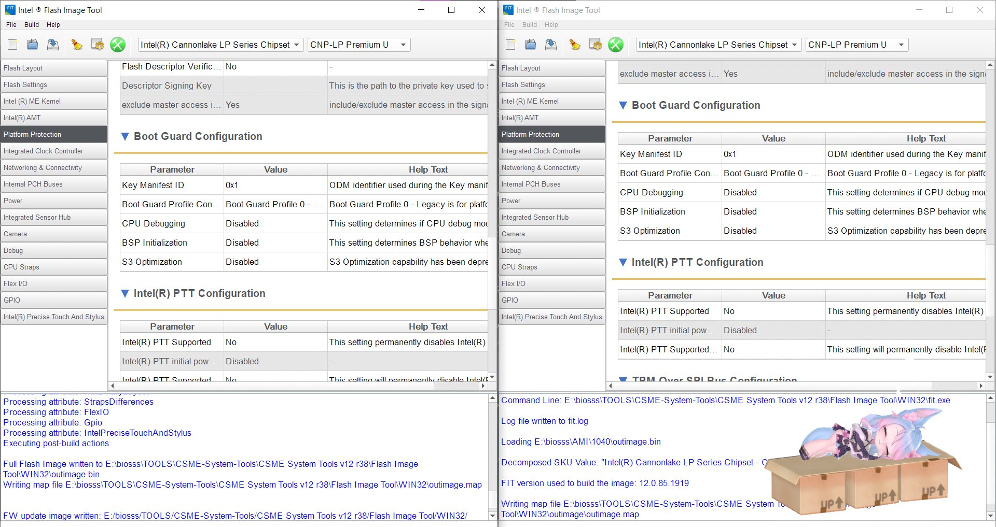Select Platform Protection in right window
Viewport: 996px width, 527px height.
click(x=552, y=134)
